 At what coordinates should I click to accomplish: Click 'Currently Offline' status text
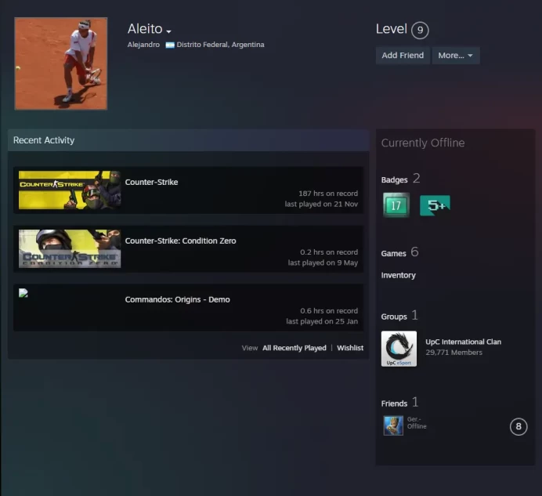[423, 143]
